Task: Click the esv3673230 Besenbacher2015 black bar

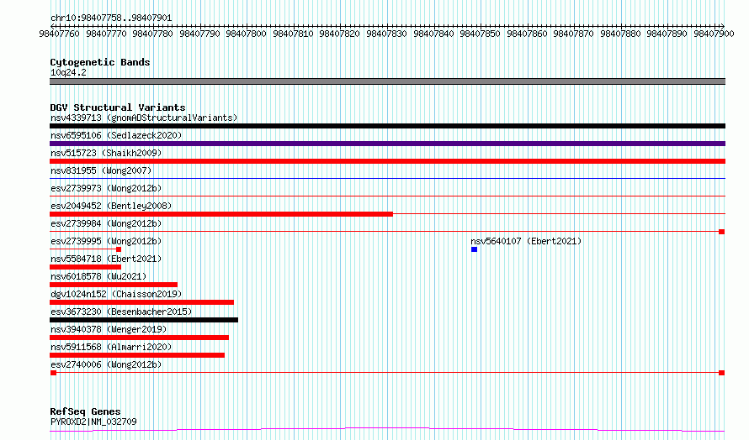Action: click(144, 320)
